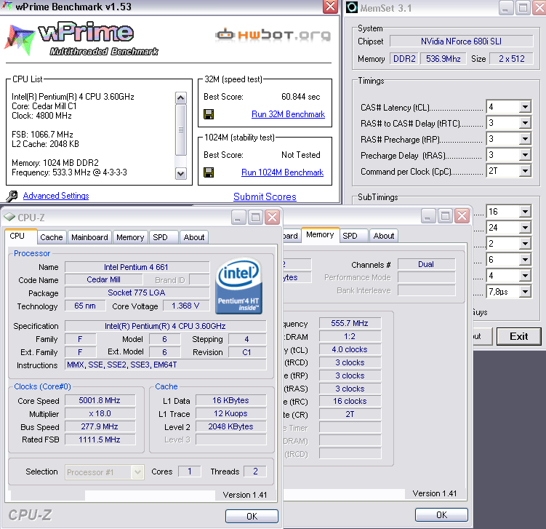Click the Clock: 4800 MHz text
This screenshot has width=546, height=529.
point(41,116)
